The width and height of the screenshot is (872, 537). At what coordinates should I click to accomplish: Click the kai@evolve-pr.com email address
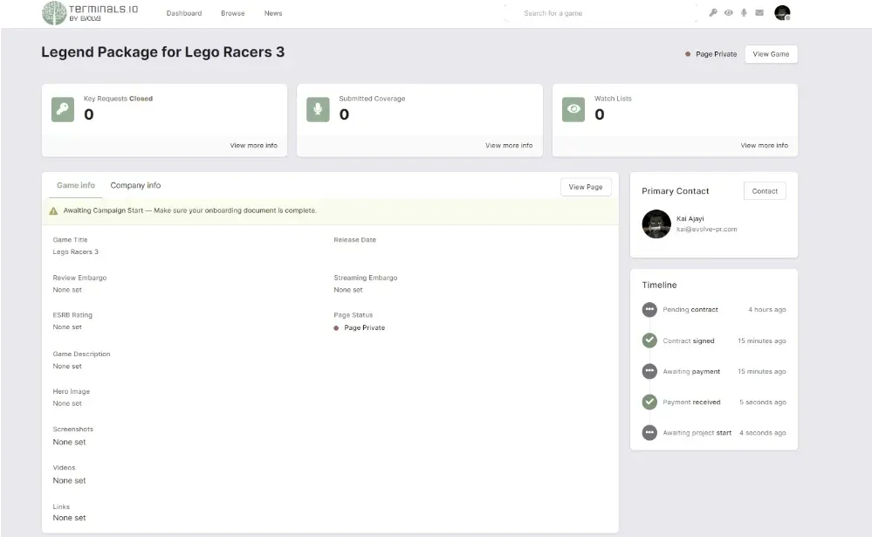click(x=707, y=230)
